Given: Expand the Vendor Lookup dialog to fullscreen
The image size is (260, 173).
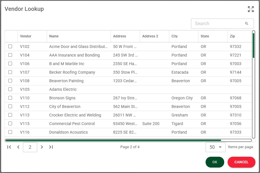Looking at the screenshot, I should pos(251,9).
